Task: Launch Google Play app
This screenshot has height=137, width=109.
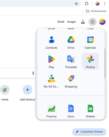Action: click(x=51, y=62)
